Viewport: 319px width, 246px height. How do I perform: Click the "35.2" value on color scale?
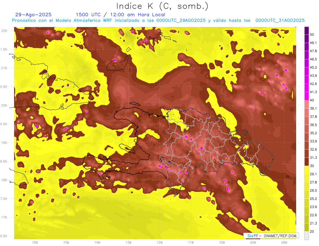[x=313, y=133]
